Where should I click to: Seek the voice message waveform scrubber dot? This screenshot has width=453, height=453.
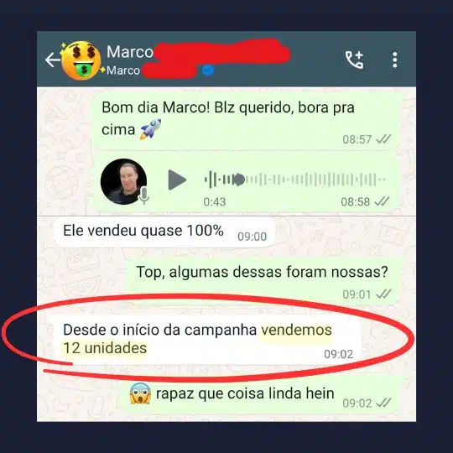238,180
